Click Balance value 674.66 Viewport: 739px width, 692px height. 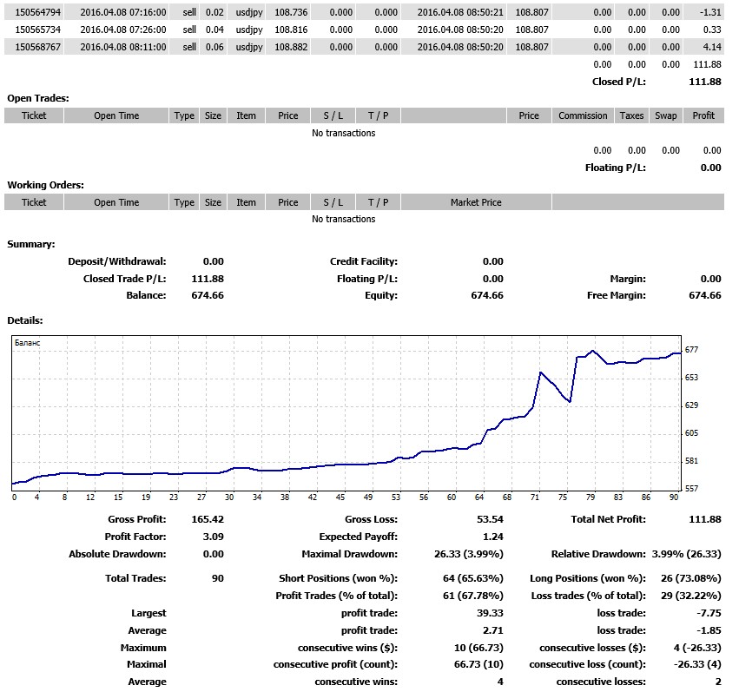click(x=208, y=295)
